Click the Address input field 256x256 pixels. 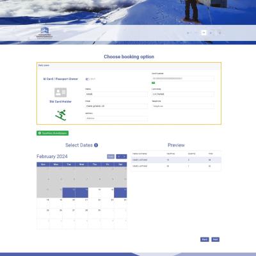tap(116, 118)
